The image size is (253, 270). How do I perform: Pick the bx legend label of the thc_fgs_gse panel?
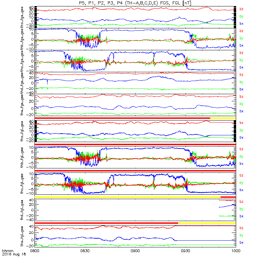[x=242, y=67]
